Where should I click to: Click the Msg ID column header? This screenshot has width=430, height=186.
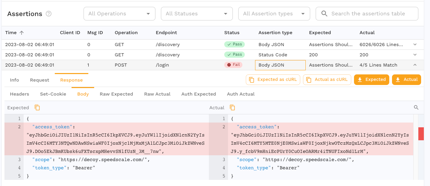(95, 33)
